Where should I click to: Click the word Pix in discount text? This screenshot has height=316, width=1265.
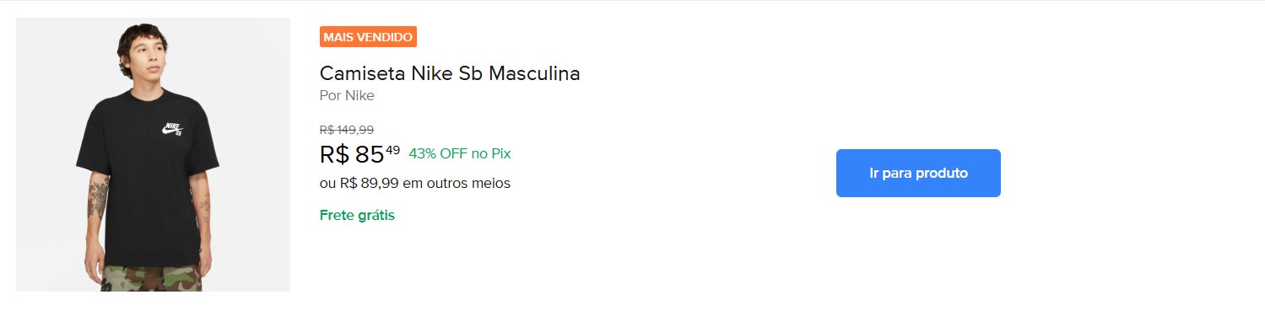pyautogui.click(x=501, y=153)
